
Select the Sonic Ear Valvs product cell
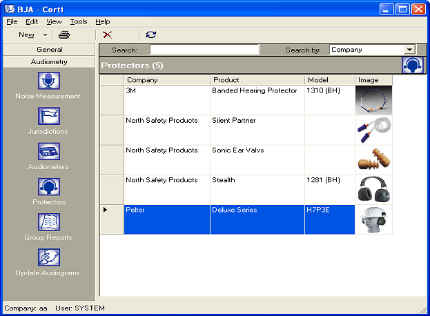coord(257,160)
